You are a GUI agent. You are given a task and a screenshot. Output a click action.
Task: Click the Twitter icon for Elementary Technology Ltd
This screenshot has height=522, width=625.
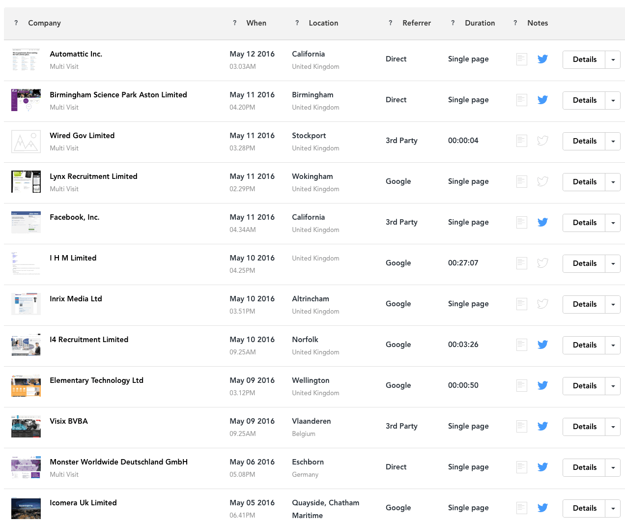coord(542,386)
